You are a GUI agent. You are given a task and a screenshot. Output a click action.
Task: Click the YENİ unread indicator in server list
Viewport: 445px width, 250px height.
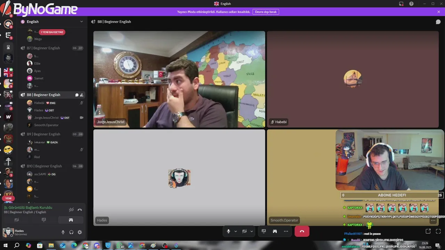tap(8, 198)
